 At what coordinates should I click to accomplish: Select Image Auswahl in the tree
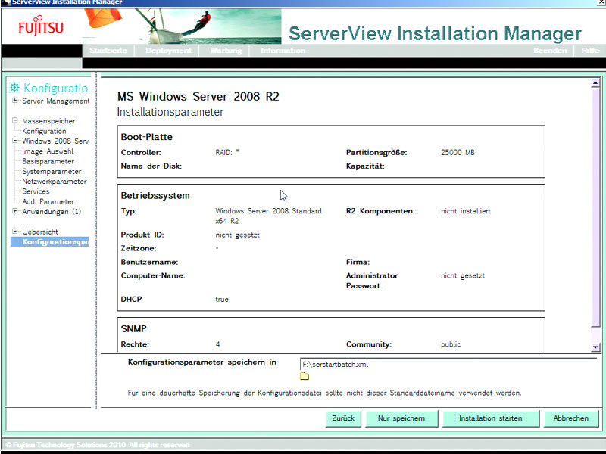[x=48, y=151]
